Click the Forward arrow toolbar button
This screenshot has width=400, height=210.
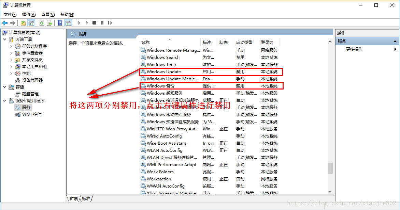pyautogui.click(x=13, y=23)
